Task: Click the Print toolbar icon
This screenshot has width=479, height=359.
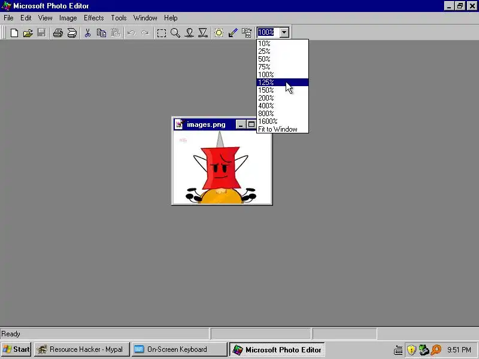Action: pyautogui.click(x=57, y=33)
